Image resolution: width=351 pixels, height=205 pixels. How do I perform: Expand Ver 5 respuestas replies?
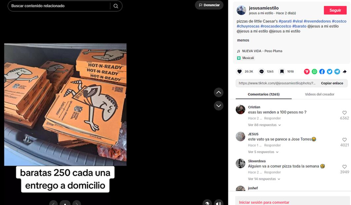click(263, 152)
